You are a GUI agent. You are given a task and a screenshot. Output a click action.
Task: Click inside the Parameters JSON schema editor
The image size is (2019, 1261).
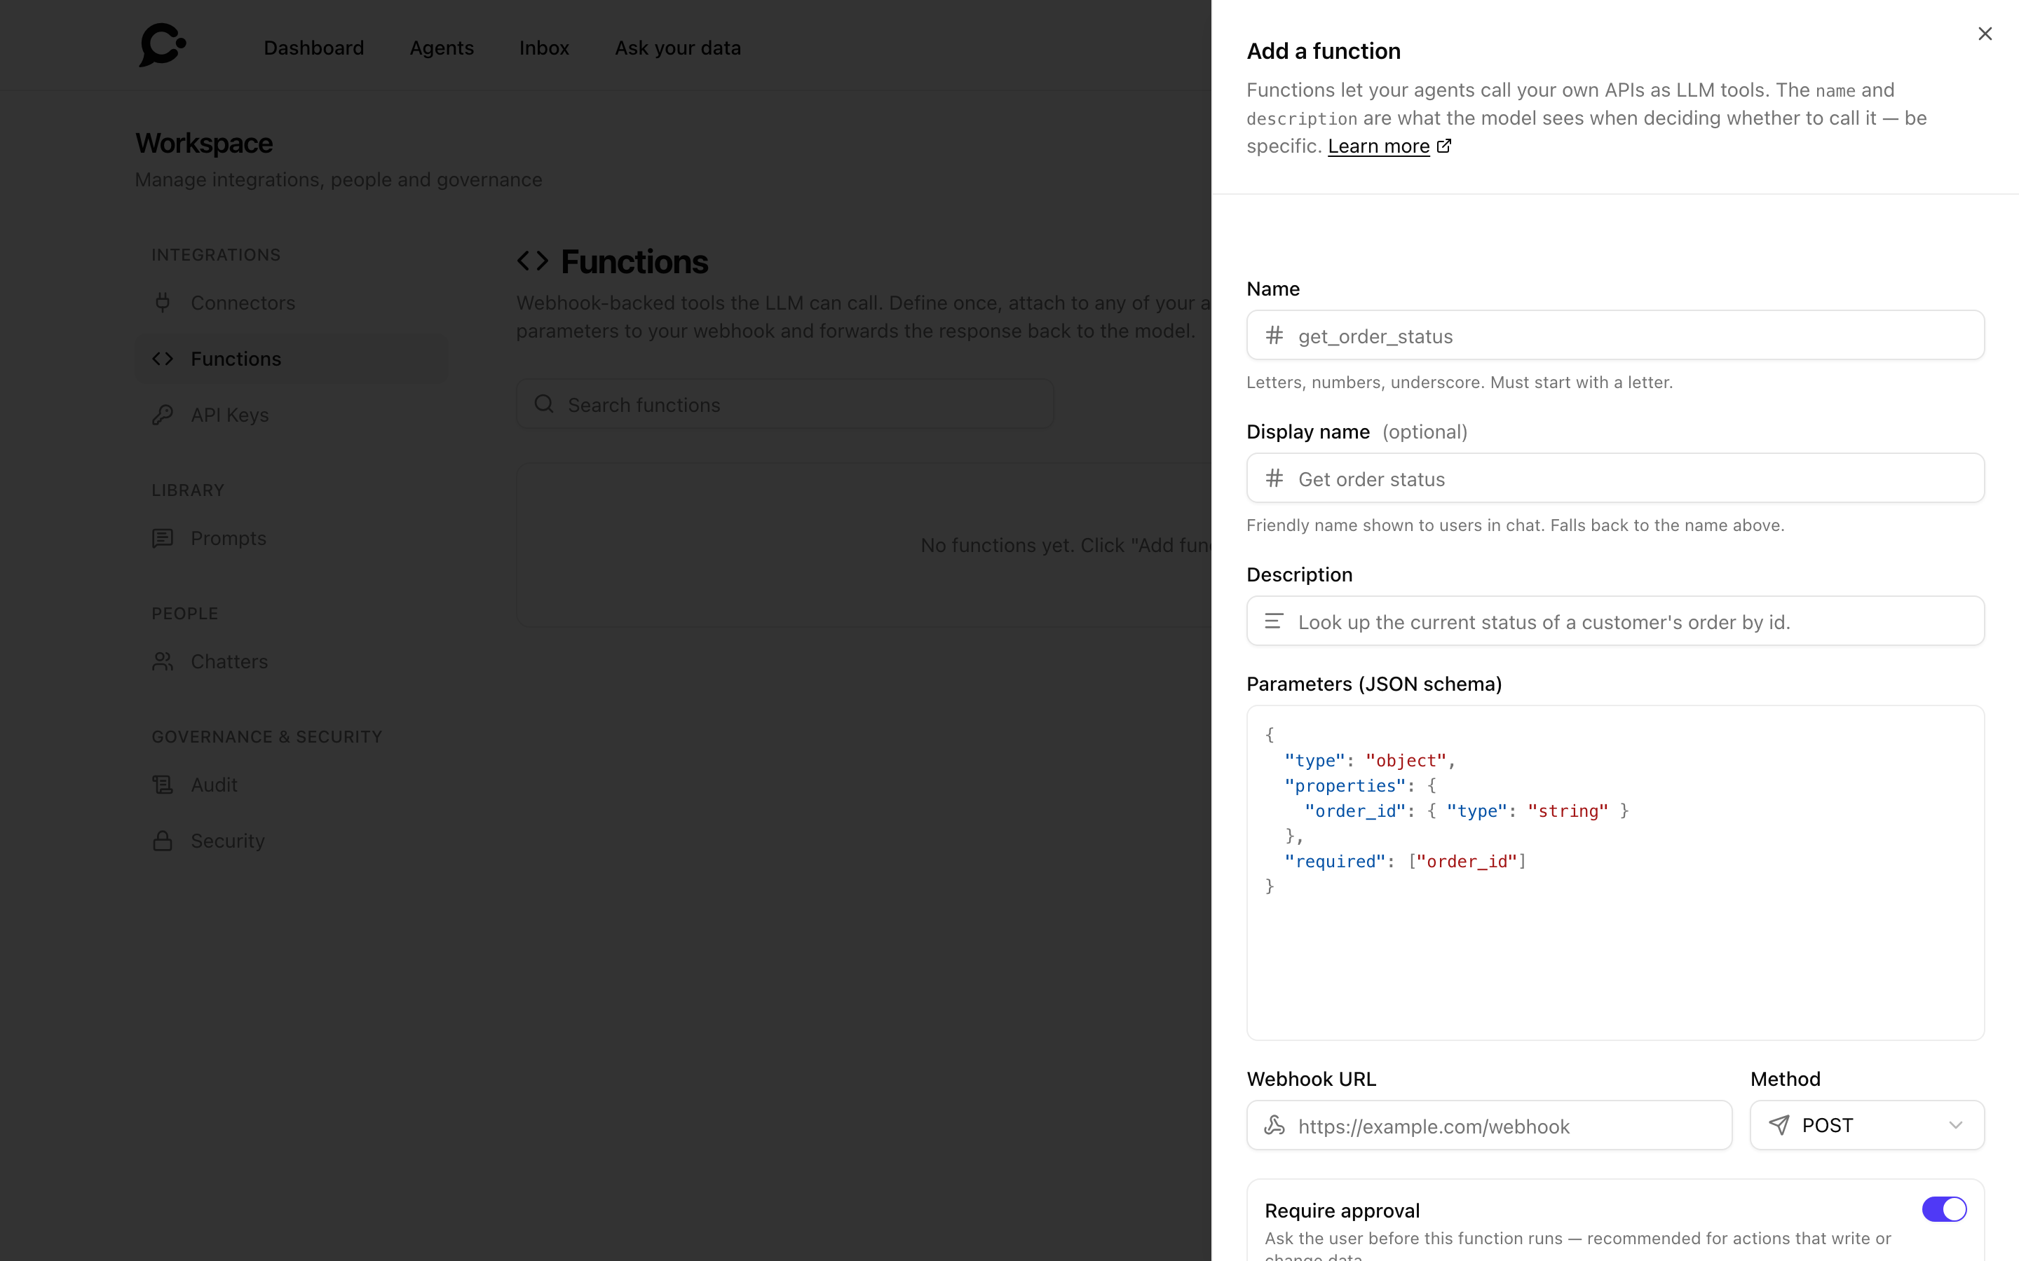[x=1615, y=872]
